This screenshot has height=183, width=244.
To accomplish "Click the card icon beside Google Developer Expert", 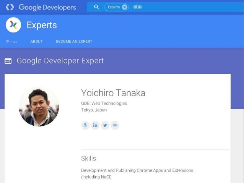I will point(8,61).
